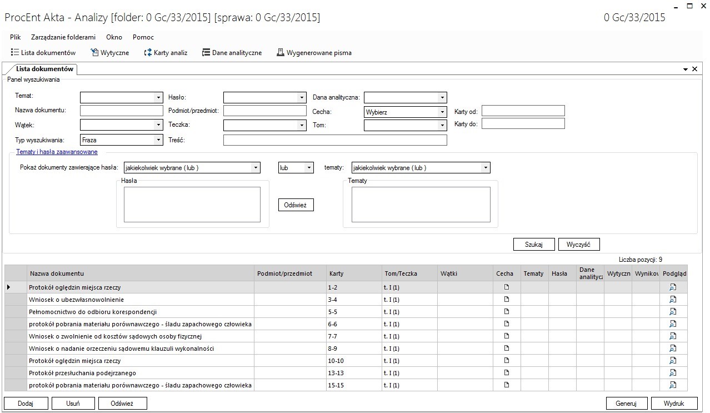
Task: Sort by the Karty column header
Action: [x=354, y=273]
